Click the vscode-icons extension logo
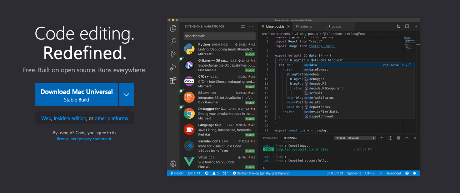Image resolution: width=460 pixels, height=193 pixels. coord(189,146)
